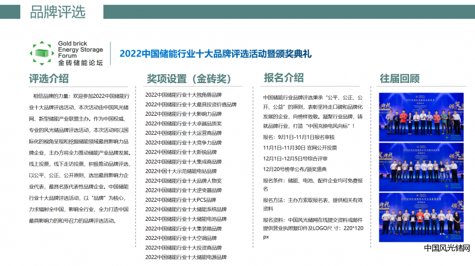Click the "报名条件" registration requirement line
This screenshot has width=475, height=266.
pyautogui.click(x=313, y=185)
